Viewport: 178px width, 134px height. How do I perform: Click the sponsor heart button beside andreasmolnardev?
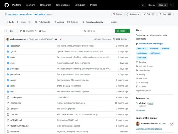(x=172, y=124)
